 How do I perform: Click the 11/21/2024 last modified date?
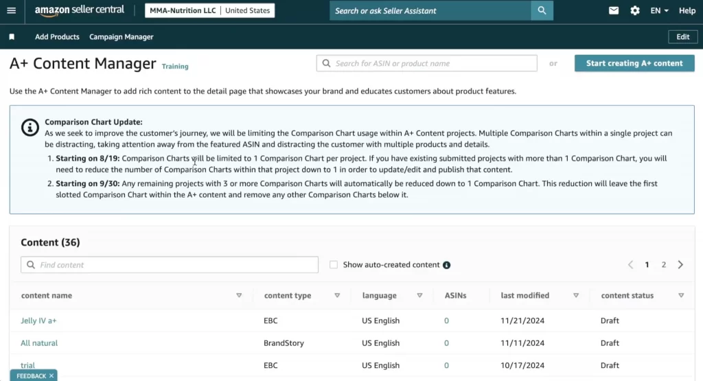(x=522, y=321)
